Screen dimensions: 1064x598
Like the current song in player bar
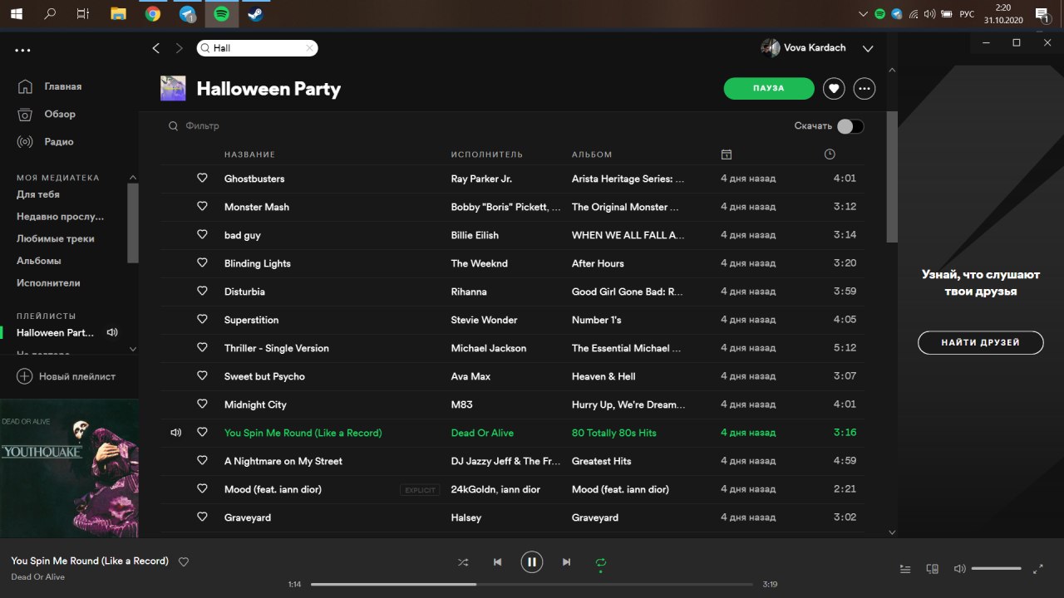184,562
